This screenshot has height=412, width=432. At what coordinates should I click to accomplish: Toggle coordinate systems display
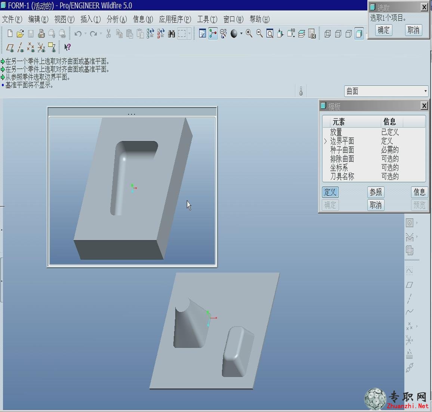tap(41, 48)
